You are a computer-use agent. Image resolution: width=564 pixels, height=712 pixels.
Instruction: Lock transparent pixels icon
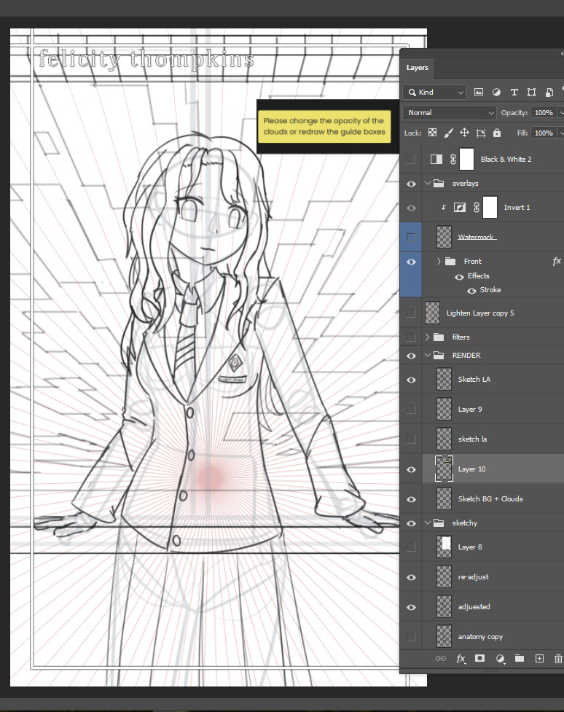[x=432, y=133]
